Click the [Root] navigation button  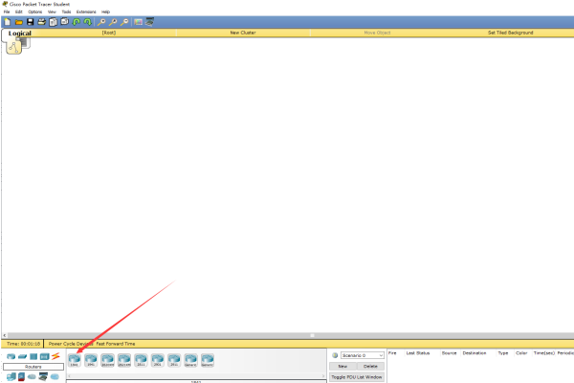tap(109, 33)
